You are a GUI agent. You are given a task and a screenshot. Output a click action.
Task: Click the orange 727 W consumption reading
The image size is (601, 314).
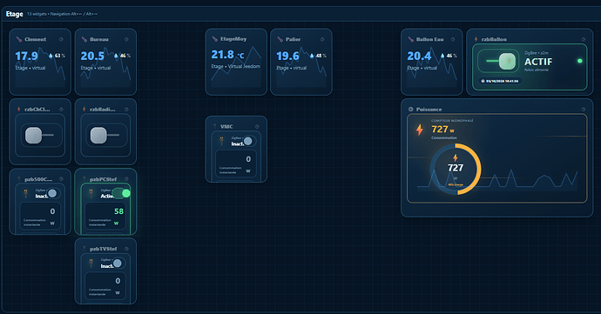442,130
